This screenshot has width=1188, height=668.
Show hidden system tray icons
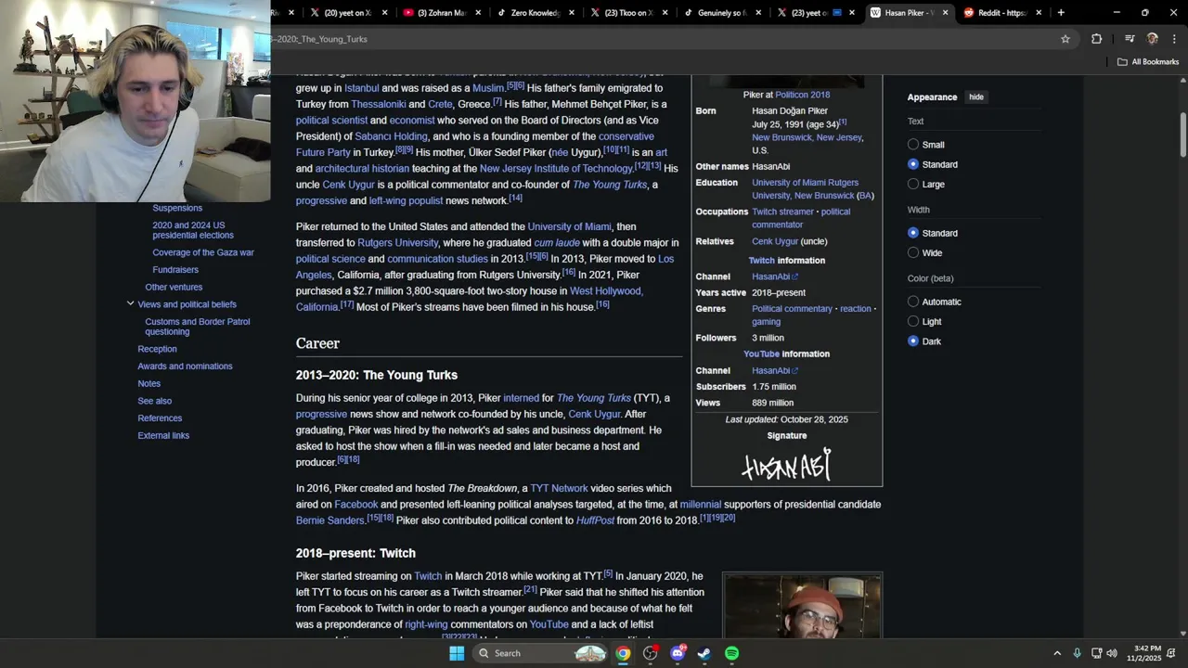click(1057, 653)
